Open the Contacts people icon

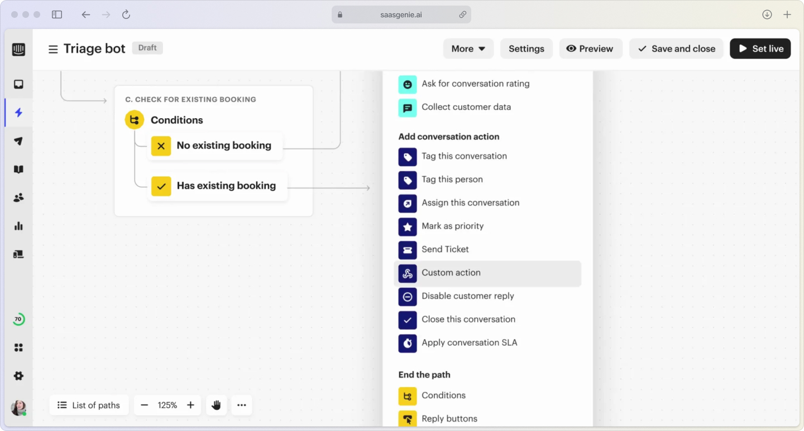(18, 197)
